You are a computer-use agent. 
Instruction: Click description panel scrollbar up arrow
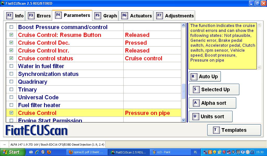259,25
